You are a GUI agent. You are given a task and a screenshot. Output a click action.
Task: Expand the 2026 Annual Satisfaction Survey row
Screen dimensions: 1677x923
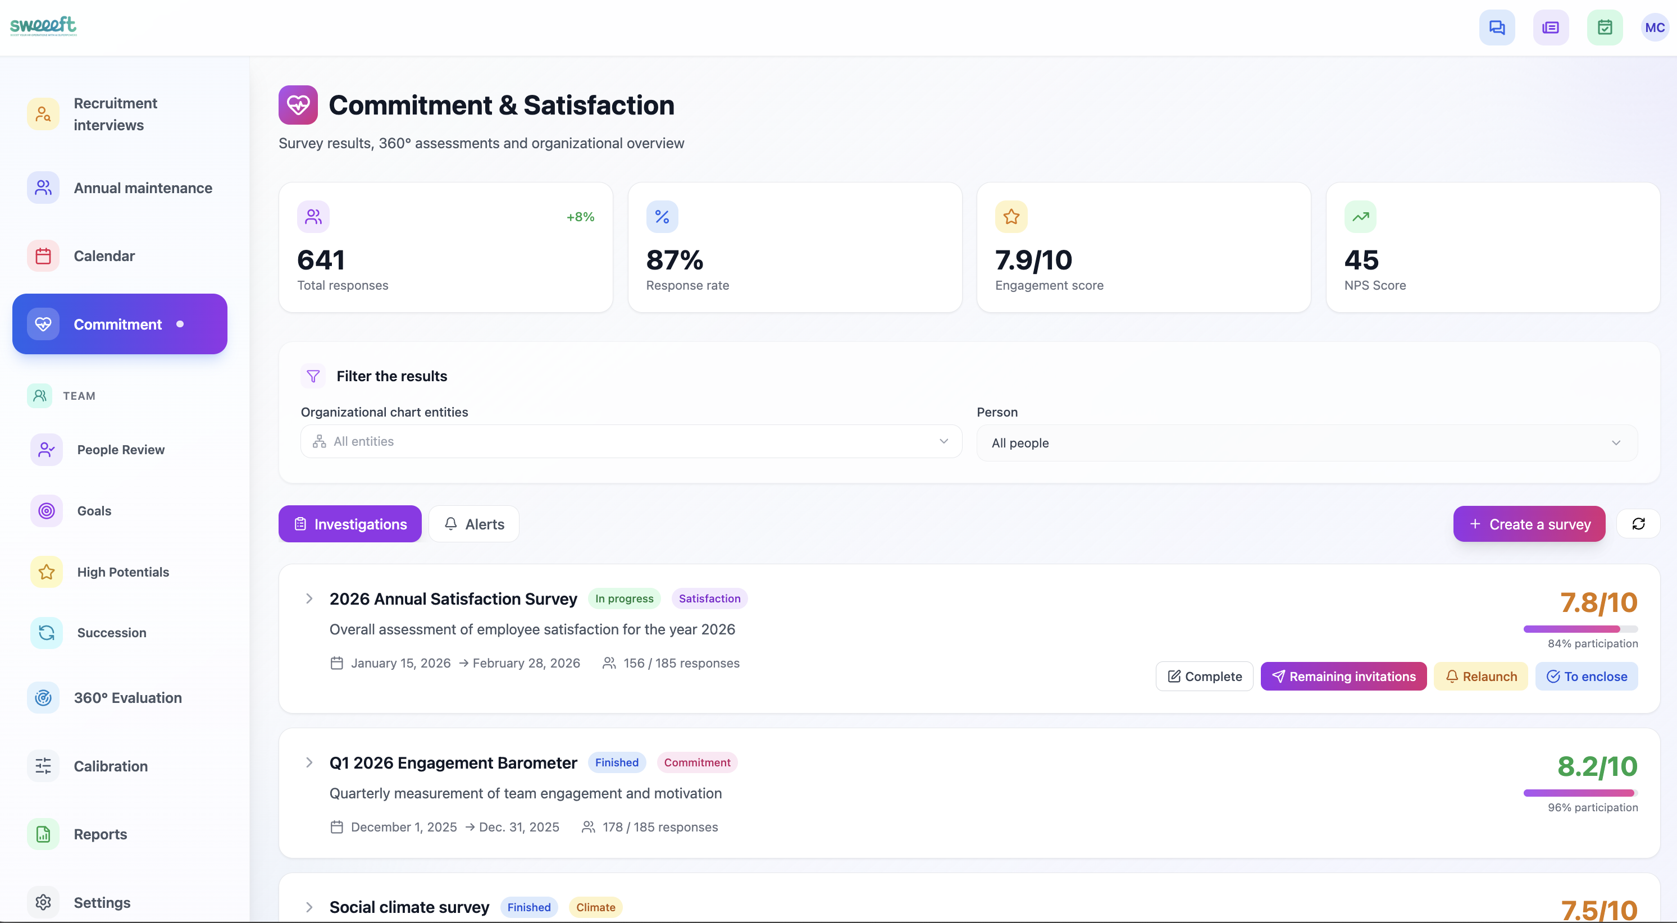click(308, 599)
